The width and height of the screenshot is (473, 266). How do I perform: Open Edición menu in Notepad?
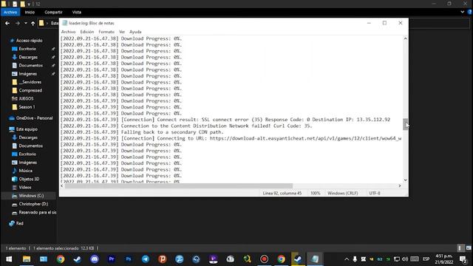coord(87,32)
